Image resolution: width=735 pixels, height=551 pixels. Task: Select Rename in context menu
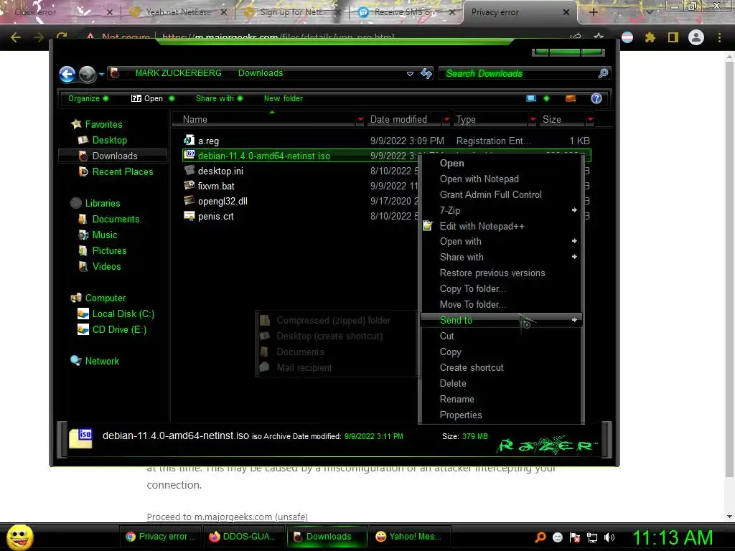point(501,399)
